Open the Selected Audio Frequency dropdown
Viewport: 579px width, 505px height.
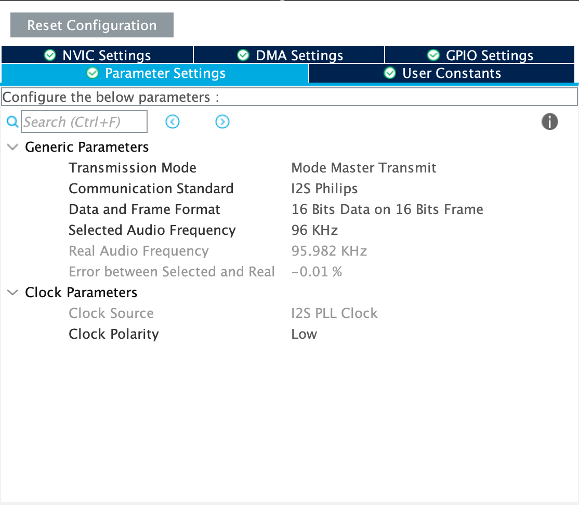coord(315,230)
